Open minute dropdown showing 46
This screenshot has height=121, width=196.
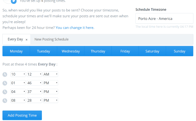[x=34, y=83]
